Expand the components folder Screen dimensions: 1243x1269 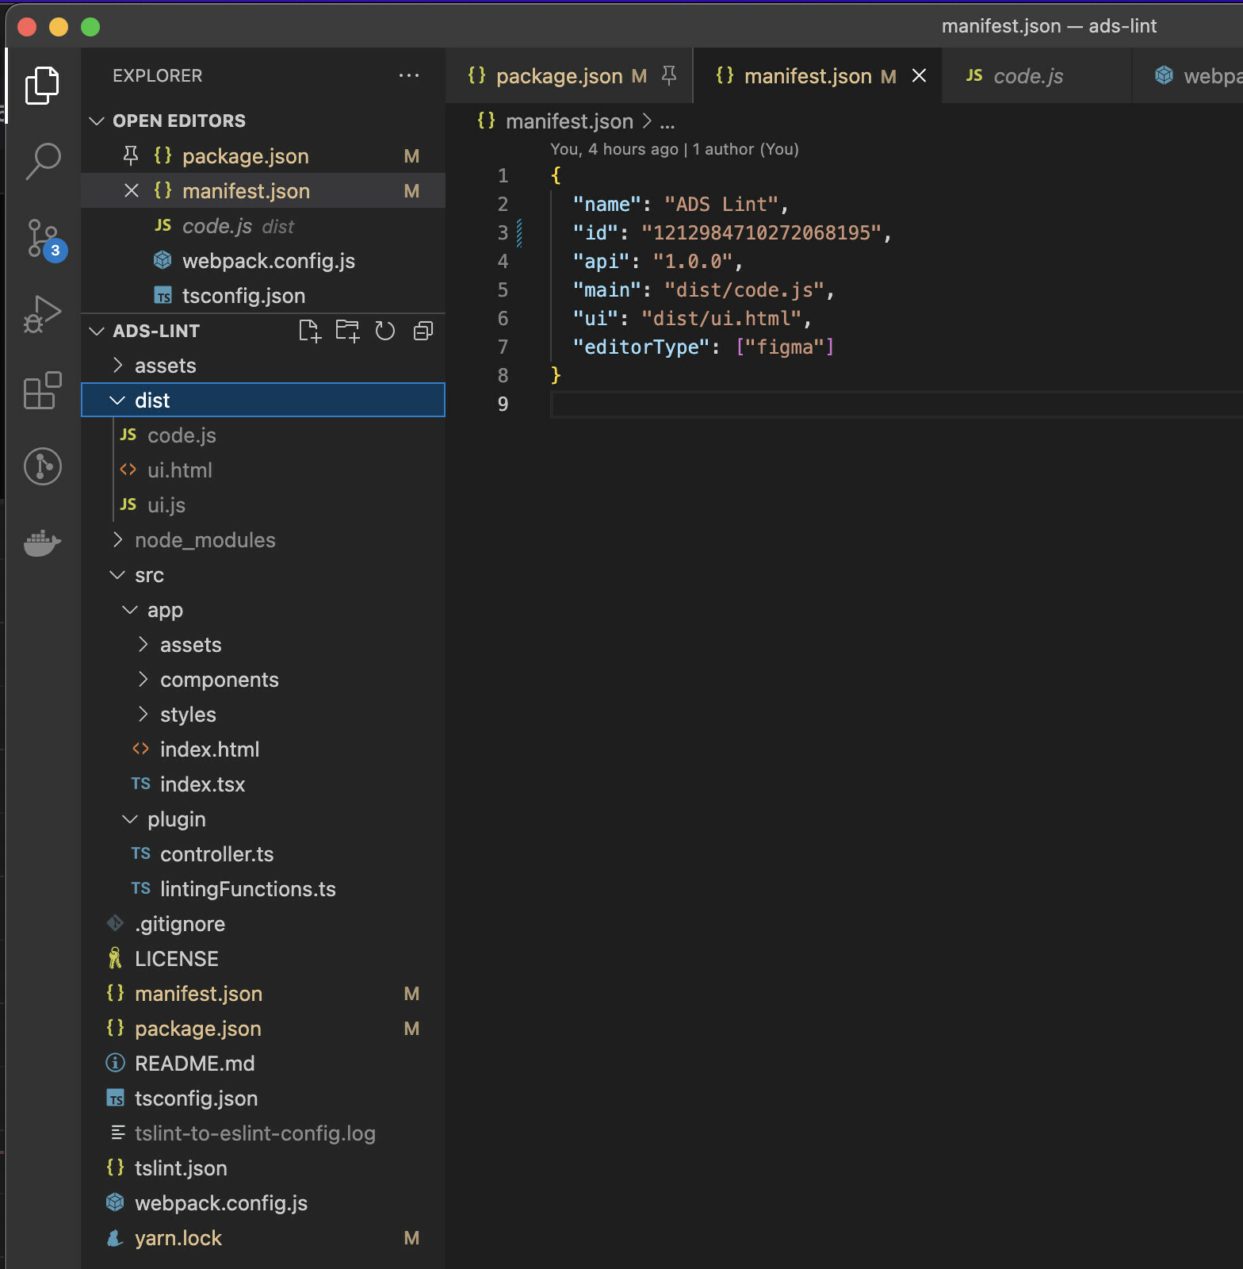[x=263, y=680]
